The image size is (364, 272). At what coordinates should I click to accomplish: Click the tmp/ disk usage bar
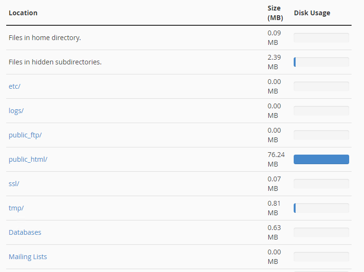point(321,208)
